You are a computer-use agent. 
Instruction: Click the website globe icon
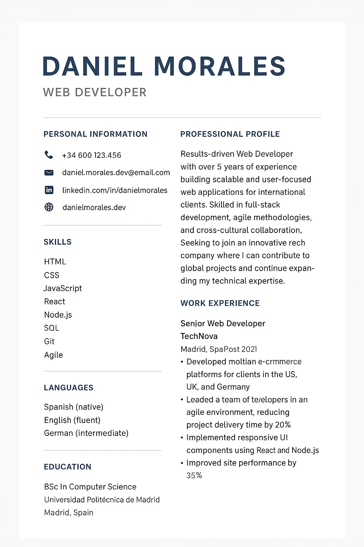(49, 207)
